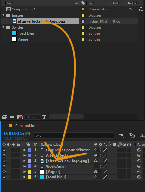Viewport: 145px width, 192px height.
Task: Click the trash delete icon
Action: point(44,117)
